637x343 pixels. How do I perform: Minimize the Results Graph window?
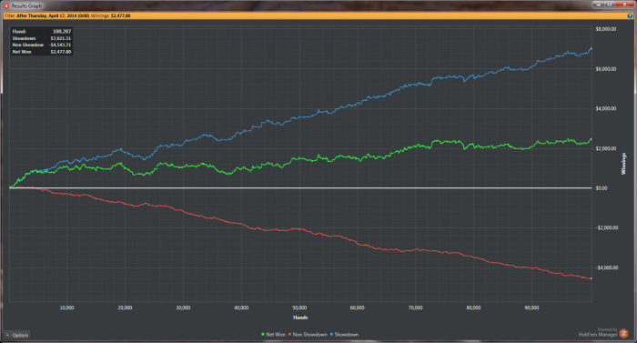599,4
